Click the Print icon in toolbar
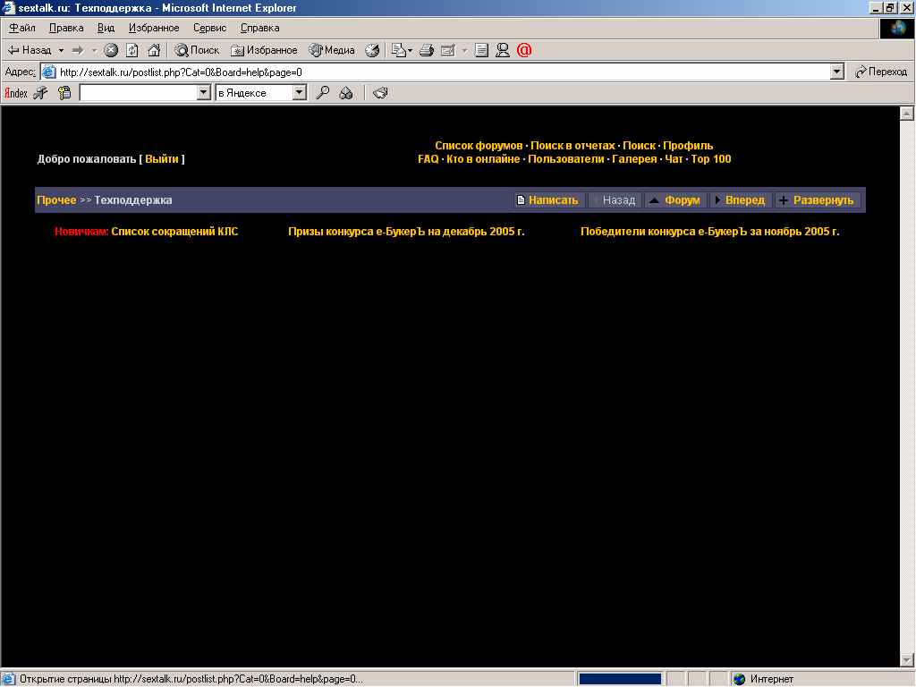This screenshot has height=687, width=916. tap(427, 50)
